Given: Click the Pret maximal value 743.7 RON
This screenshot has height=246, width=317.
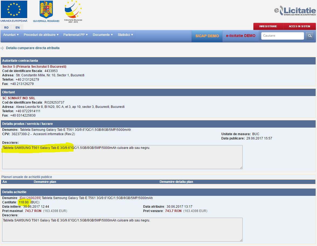Looking at the screenshot, I should (x=33, y=211).
